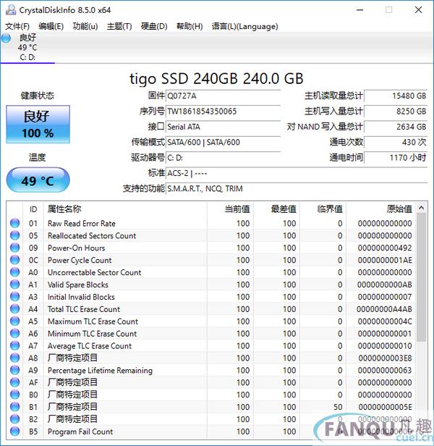The height and width of the screenshot is (446, 434).
Task: Select the Percentage Lifetime Remaining attribute name
Action: 100,371
